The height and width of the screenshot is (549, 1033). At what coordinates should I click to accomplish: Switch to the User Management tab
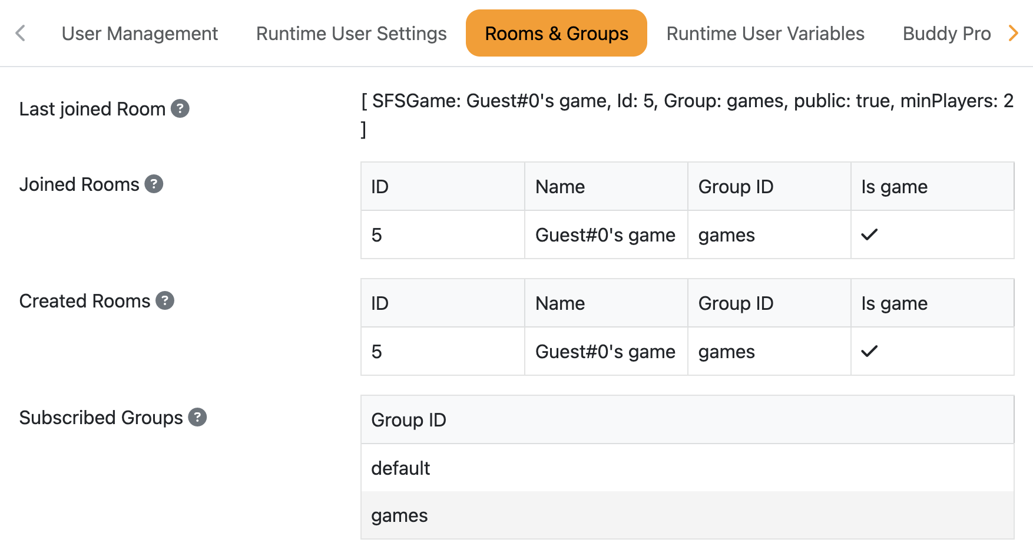pos(140,33)
